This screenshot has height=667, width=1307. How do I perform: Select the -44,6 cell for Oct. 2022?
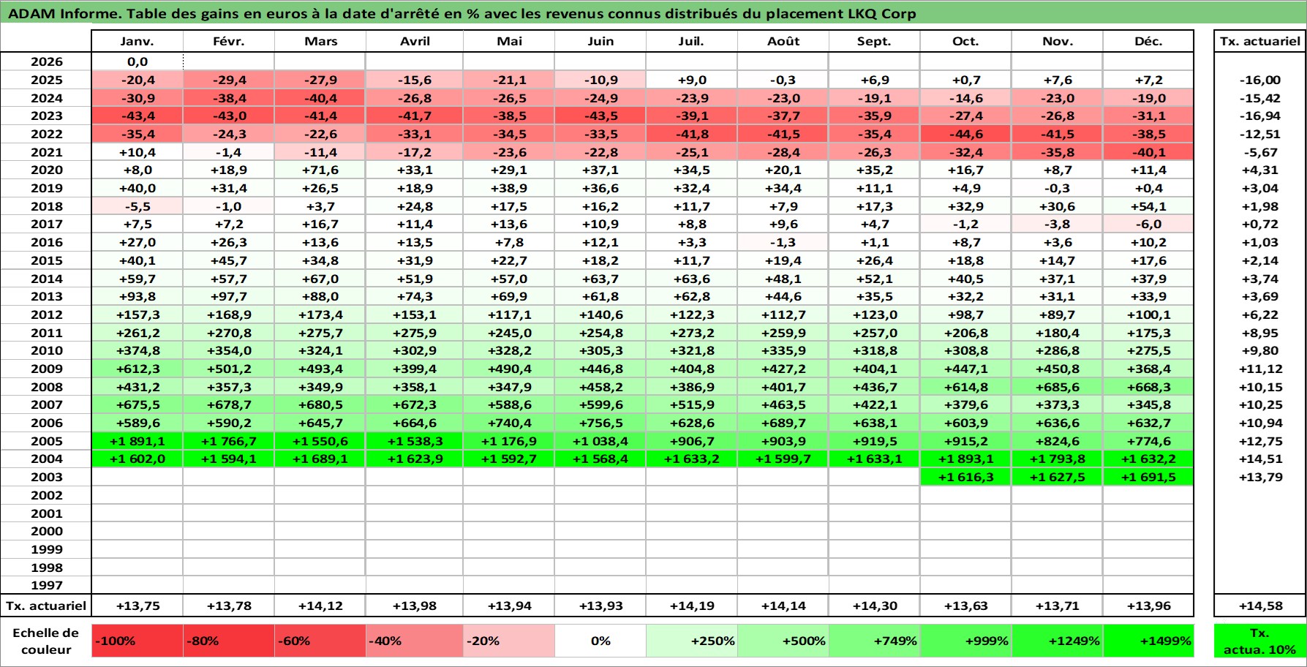click(965, 134)
